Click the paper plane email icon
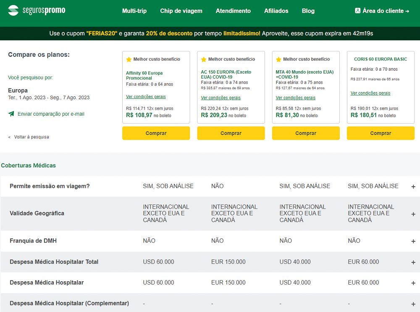The width and height of the screenshot is (420, 312). tap(11, 114)
